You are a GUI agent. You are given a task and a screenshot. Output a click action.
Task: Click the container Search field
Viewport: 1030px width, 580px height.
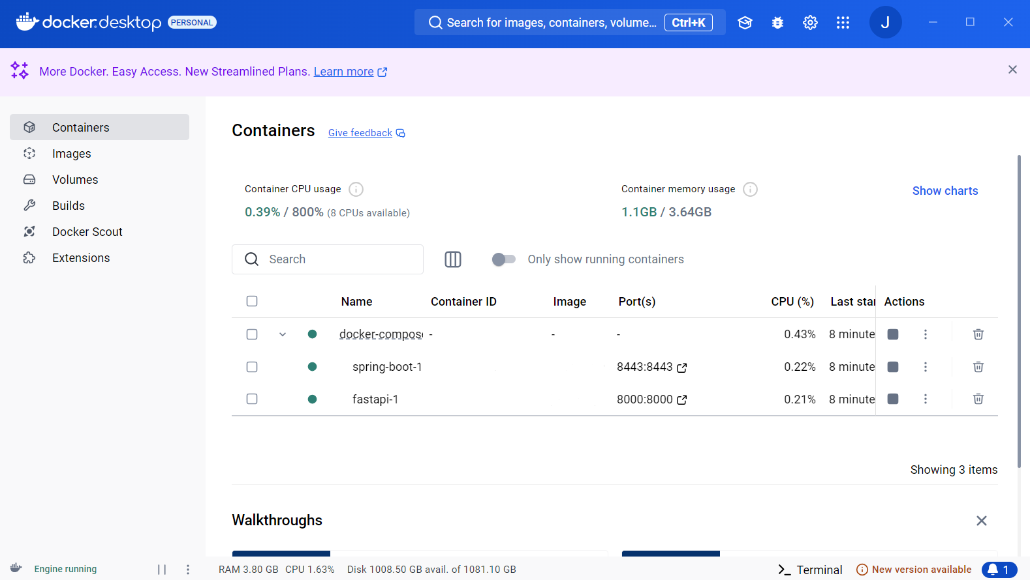(x=328, y=259)
